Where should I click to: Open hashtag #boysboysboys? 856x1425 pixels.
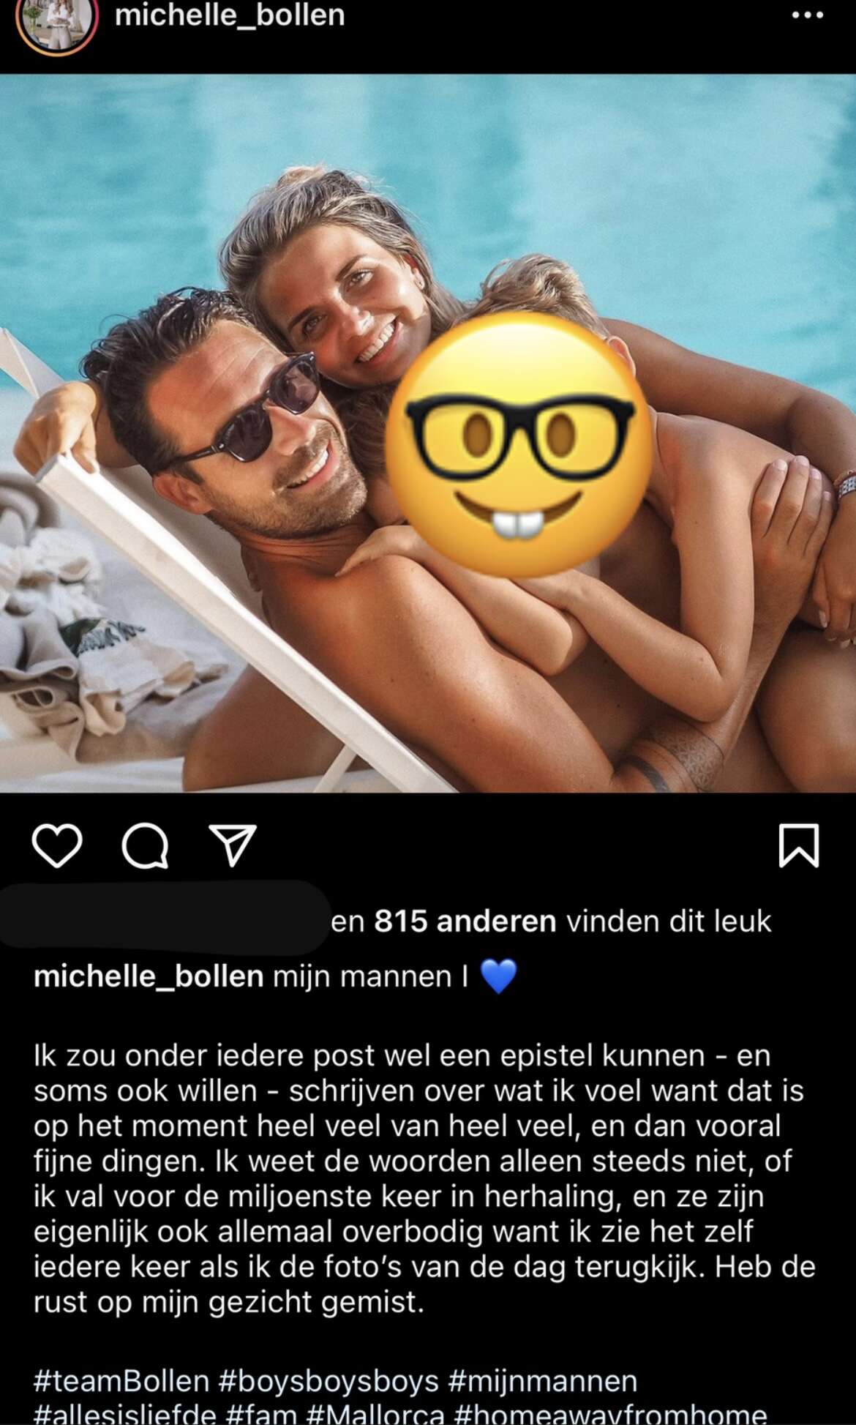tap(328, 1381)
